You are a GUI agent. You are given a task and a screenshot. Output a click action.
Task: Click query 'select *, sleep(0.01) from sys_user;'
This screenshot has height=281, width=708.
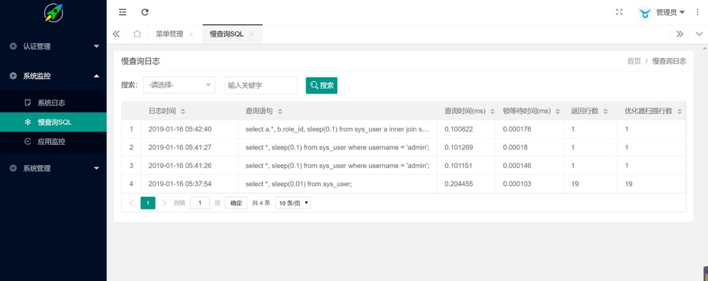tap(298, 184)
